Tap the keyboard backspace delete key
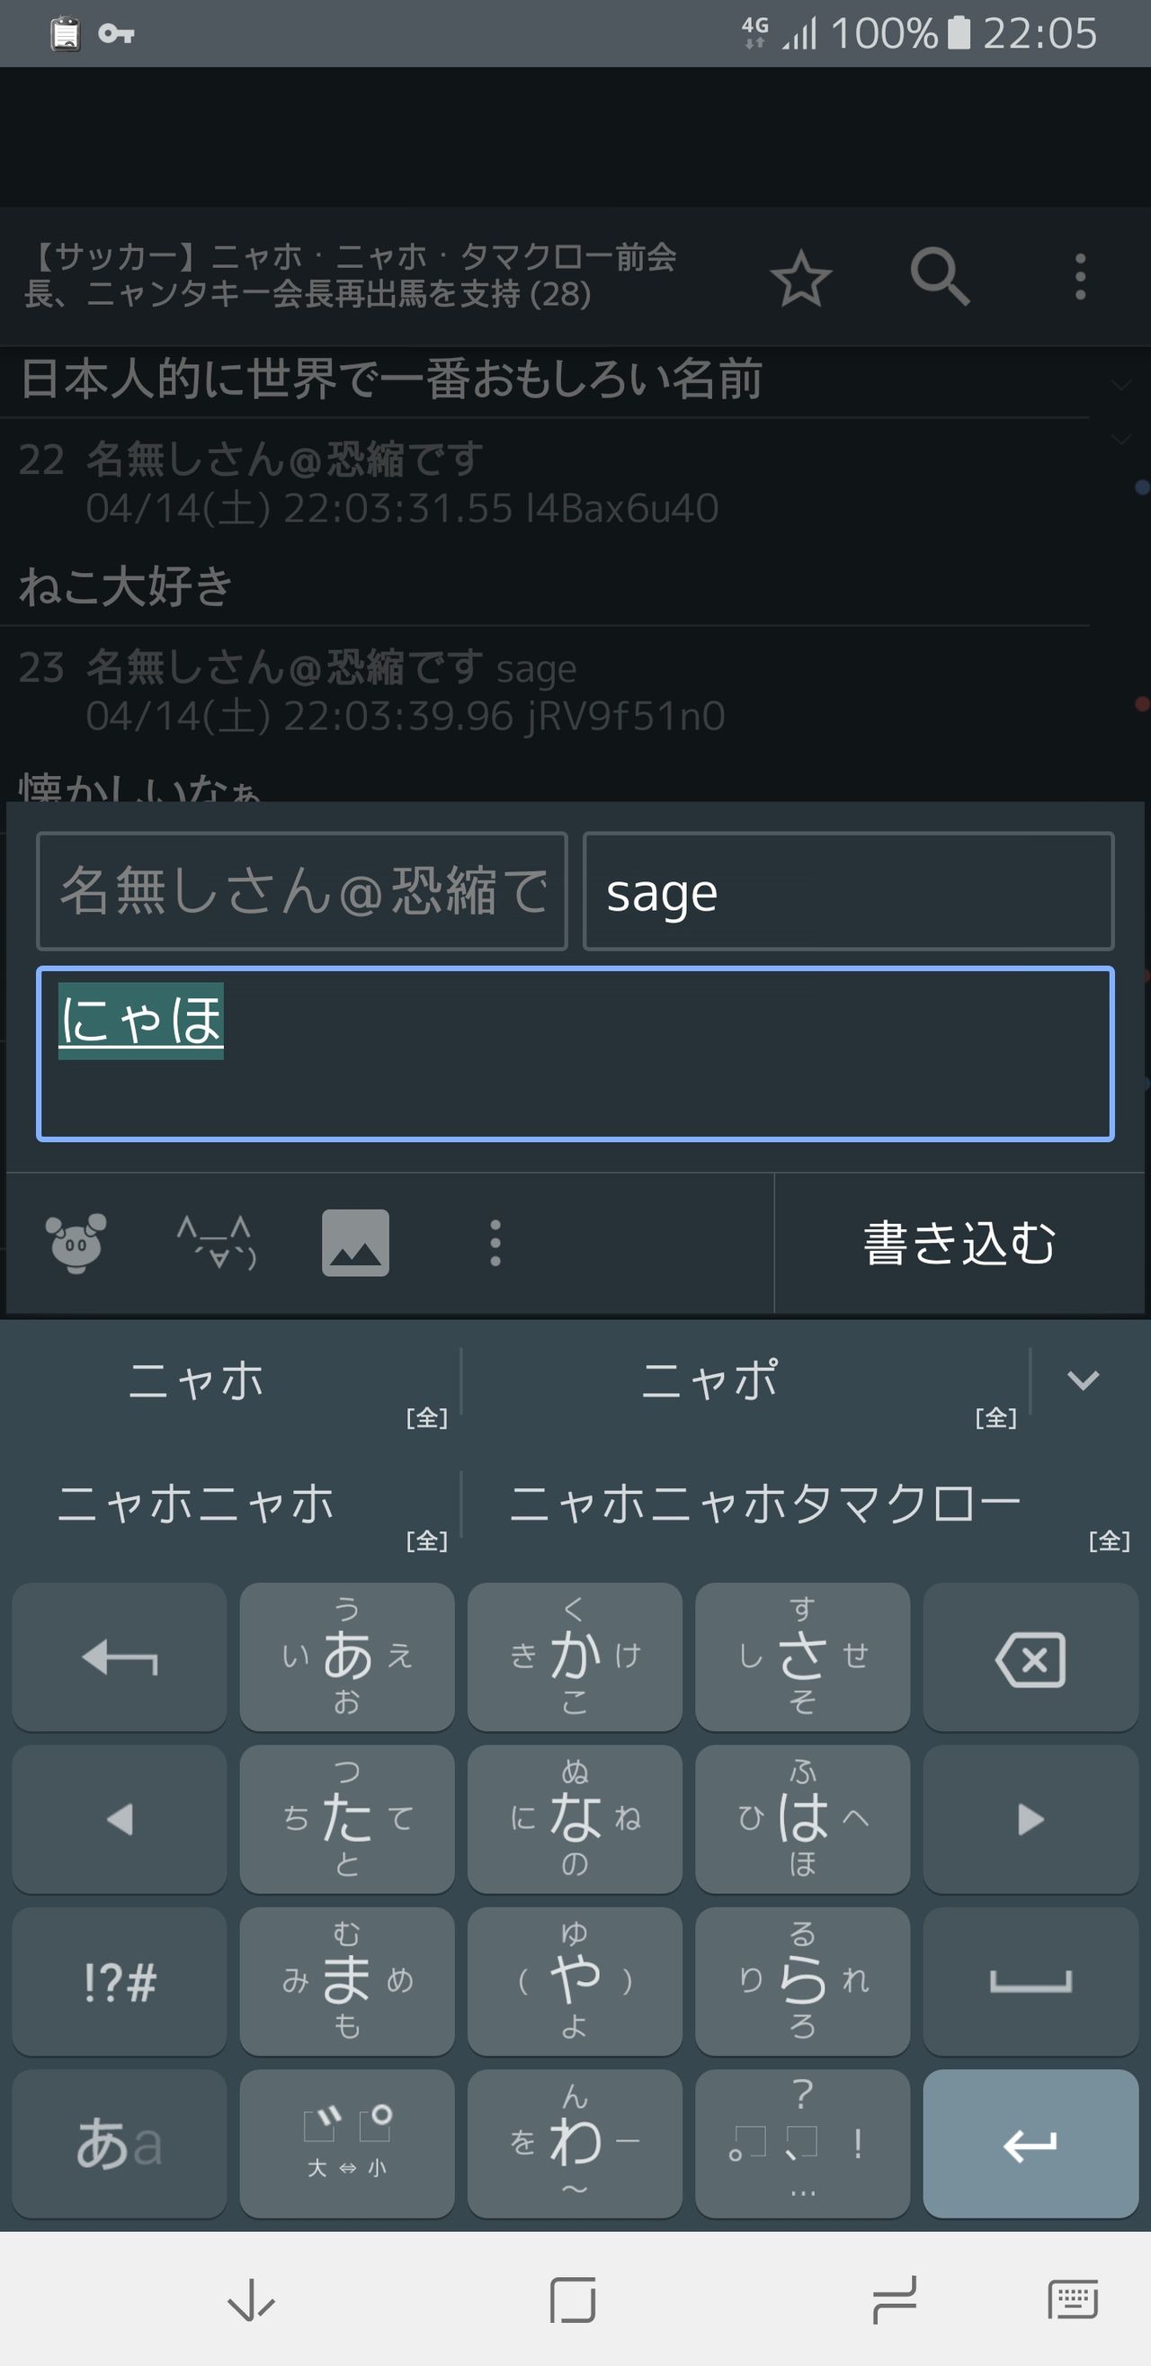Screen dimensions: 1151x2366 tap(1031, 1657)
